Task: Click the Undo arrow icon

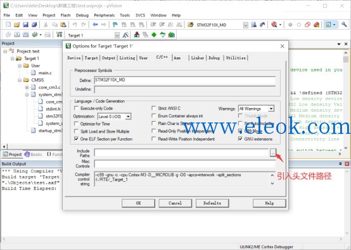Action: (x=75, y=25)
